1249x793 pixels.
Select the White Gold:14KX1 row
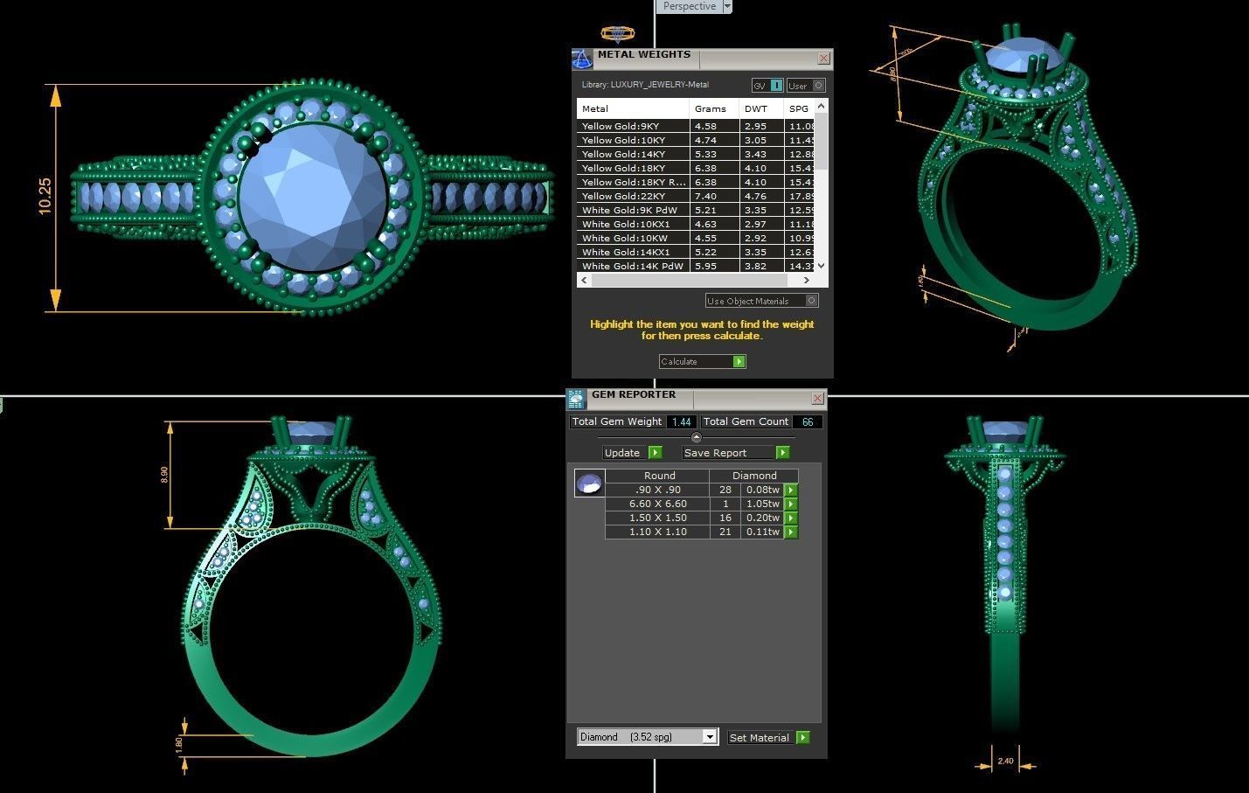coord(696,252)
